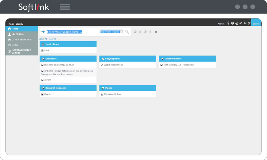Click the grey lightbulb icon near search
Viewport: 267px width, 160px height.
[150, 32]
